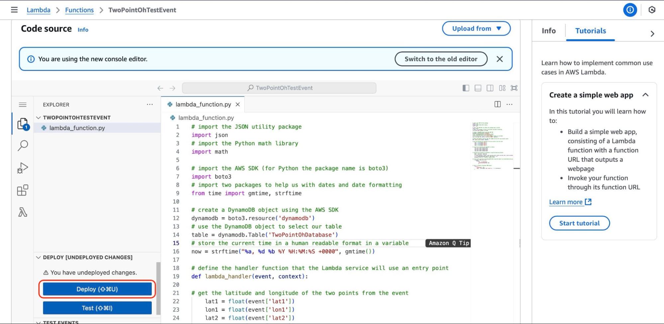Switch to the Tutorials tab
Viewport: 664px width, 324px height.
(x=591, y=31)
